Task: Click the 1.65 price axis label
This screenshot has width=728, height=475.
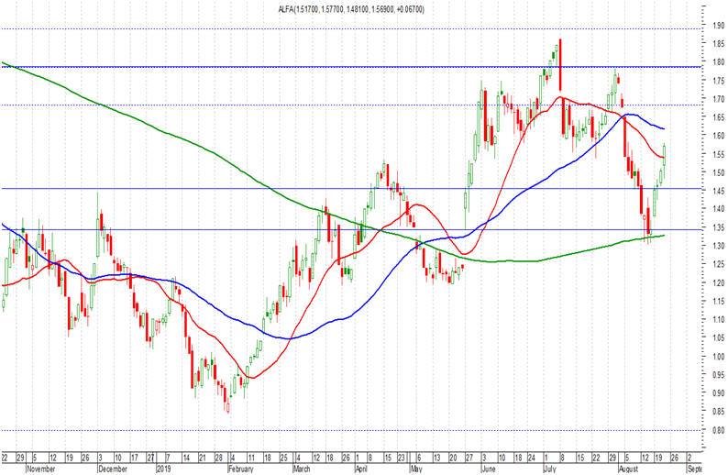Action: (x=719, y=117)
